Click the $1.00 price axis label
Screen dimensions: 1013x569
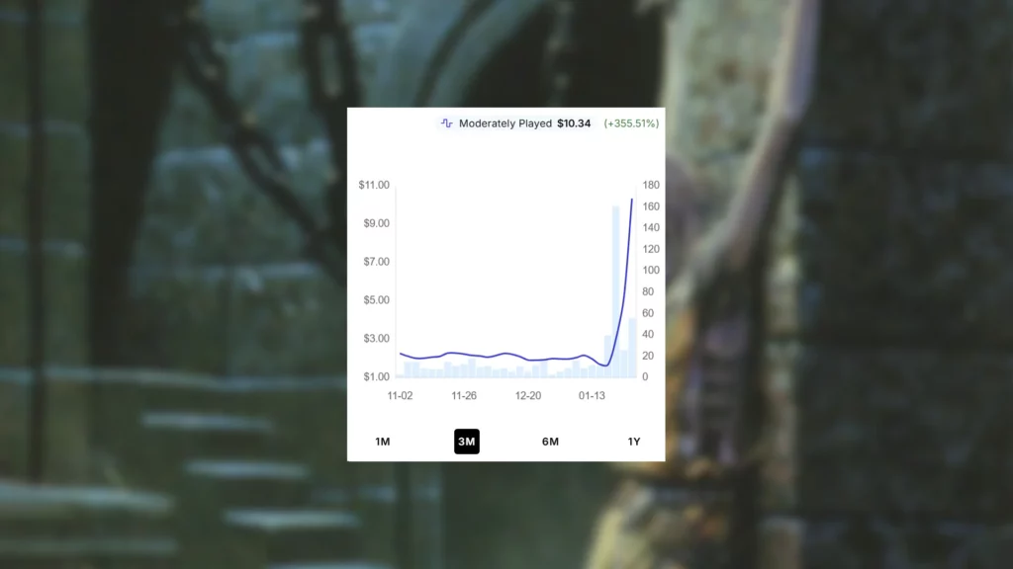pos(374,376)
